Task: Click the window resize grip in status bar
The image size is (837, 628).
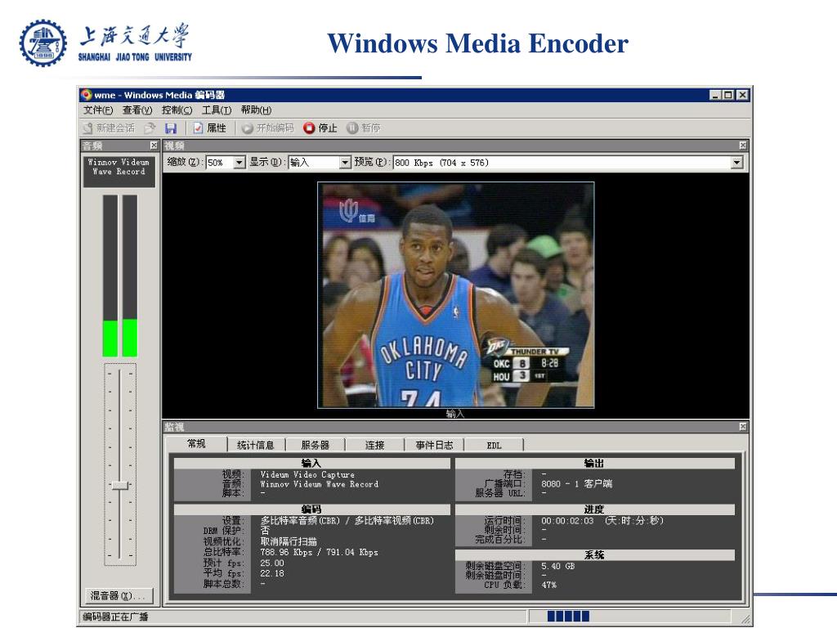Action: (745, 620)
